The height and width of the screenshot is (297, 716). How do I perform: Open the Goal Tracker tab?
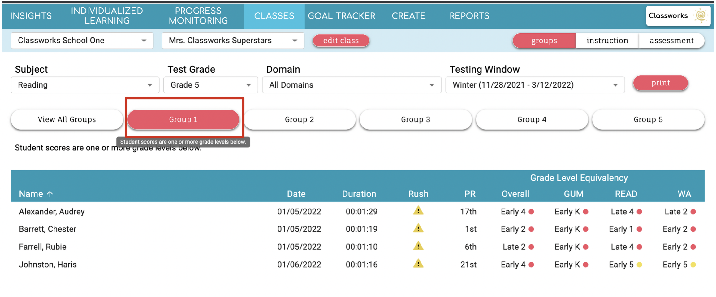point(341,16)
